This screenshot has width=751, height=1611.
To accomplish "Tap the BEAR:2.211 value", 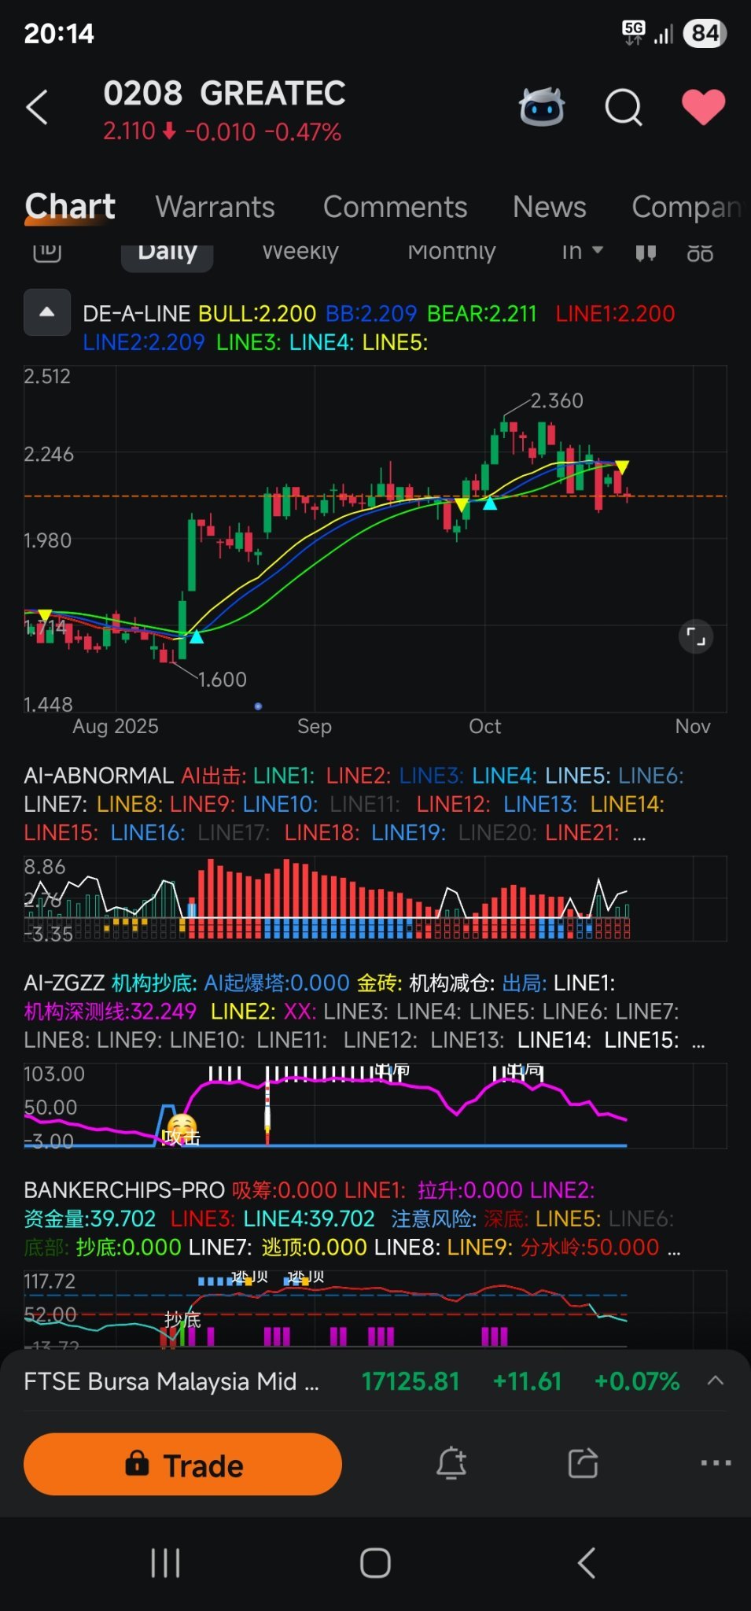I will 481,314.
